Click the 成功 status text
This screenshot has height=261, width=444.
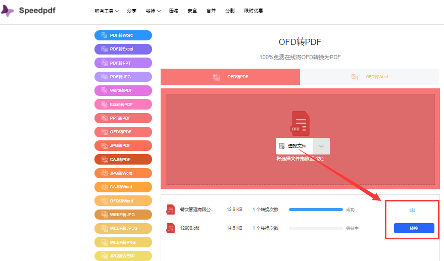click(350, 210)
